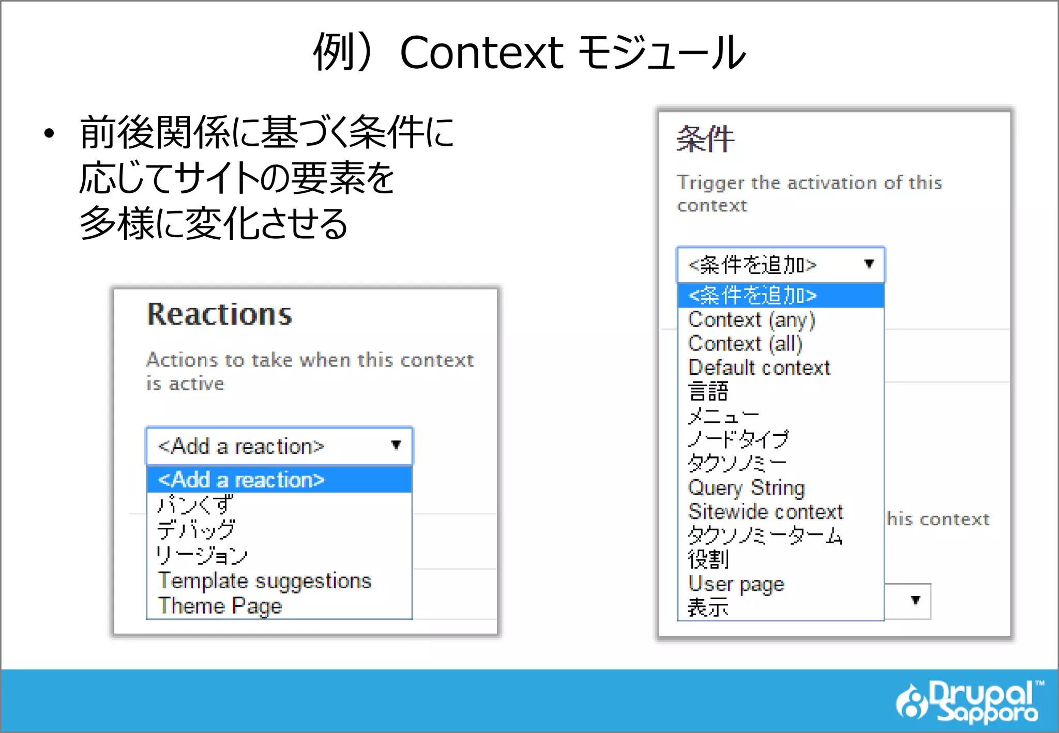Click the 条件 panel heading
Screen dimensions: 1059x733
pyautogui.click(x=705, y=139)
